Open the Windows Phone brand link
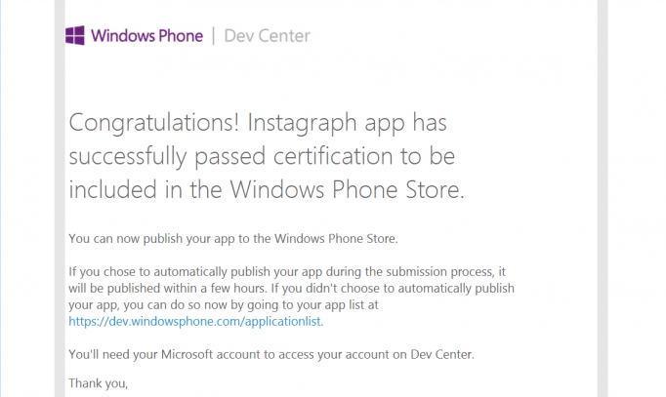This screenshot has width=666, height=397. [x=146, y=36]
